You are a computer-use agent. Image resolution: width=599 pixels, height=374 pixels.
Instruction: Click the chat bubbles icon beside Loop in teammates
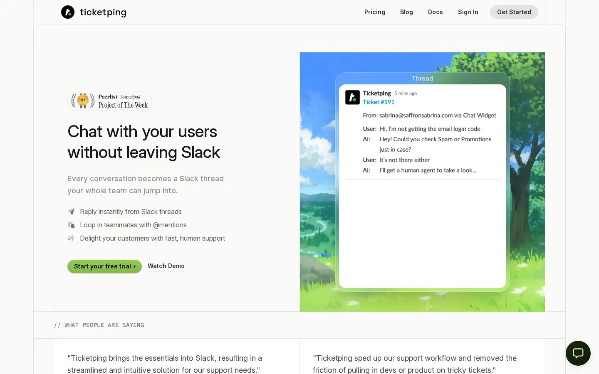pos(71,225)
